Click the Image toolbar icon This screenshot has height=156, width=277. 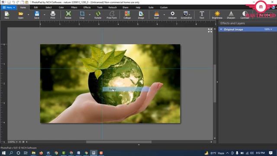coord(141,15)
